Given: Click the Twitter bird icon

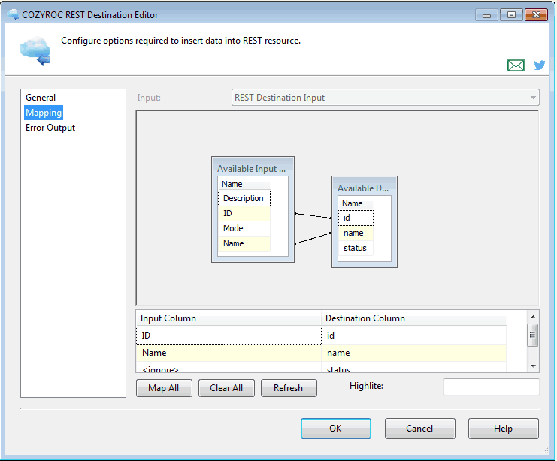Looking at the screenshot, I should 540,65.
